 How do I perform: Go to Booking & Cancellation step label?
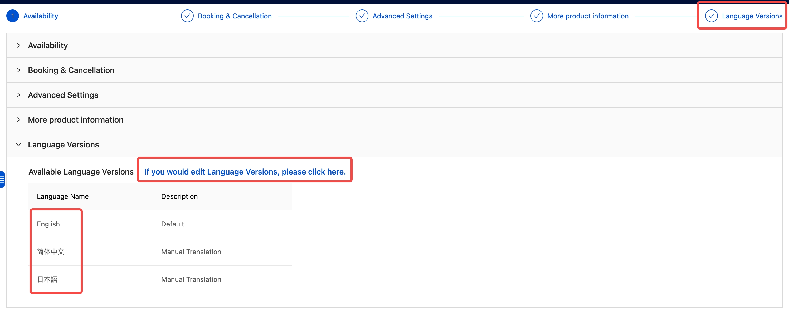coord(235,16)
